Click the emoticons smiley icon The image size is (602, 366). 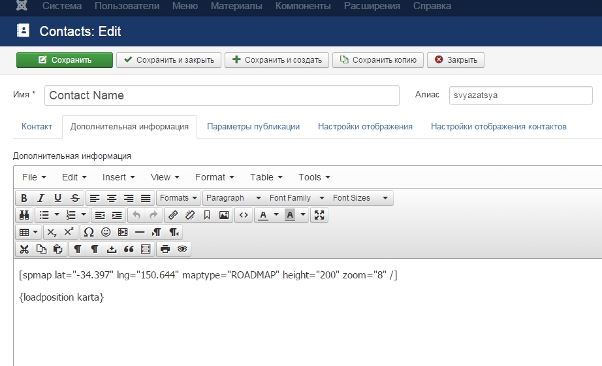click(x=106, y=232)
